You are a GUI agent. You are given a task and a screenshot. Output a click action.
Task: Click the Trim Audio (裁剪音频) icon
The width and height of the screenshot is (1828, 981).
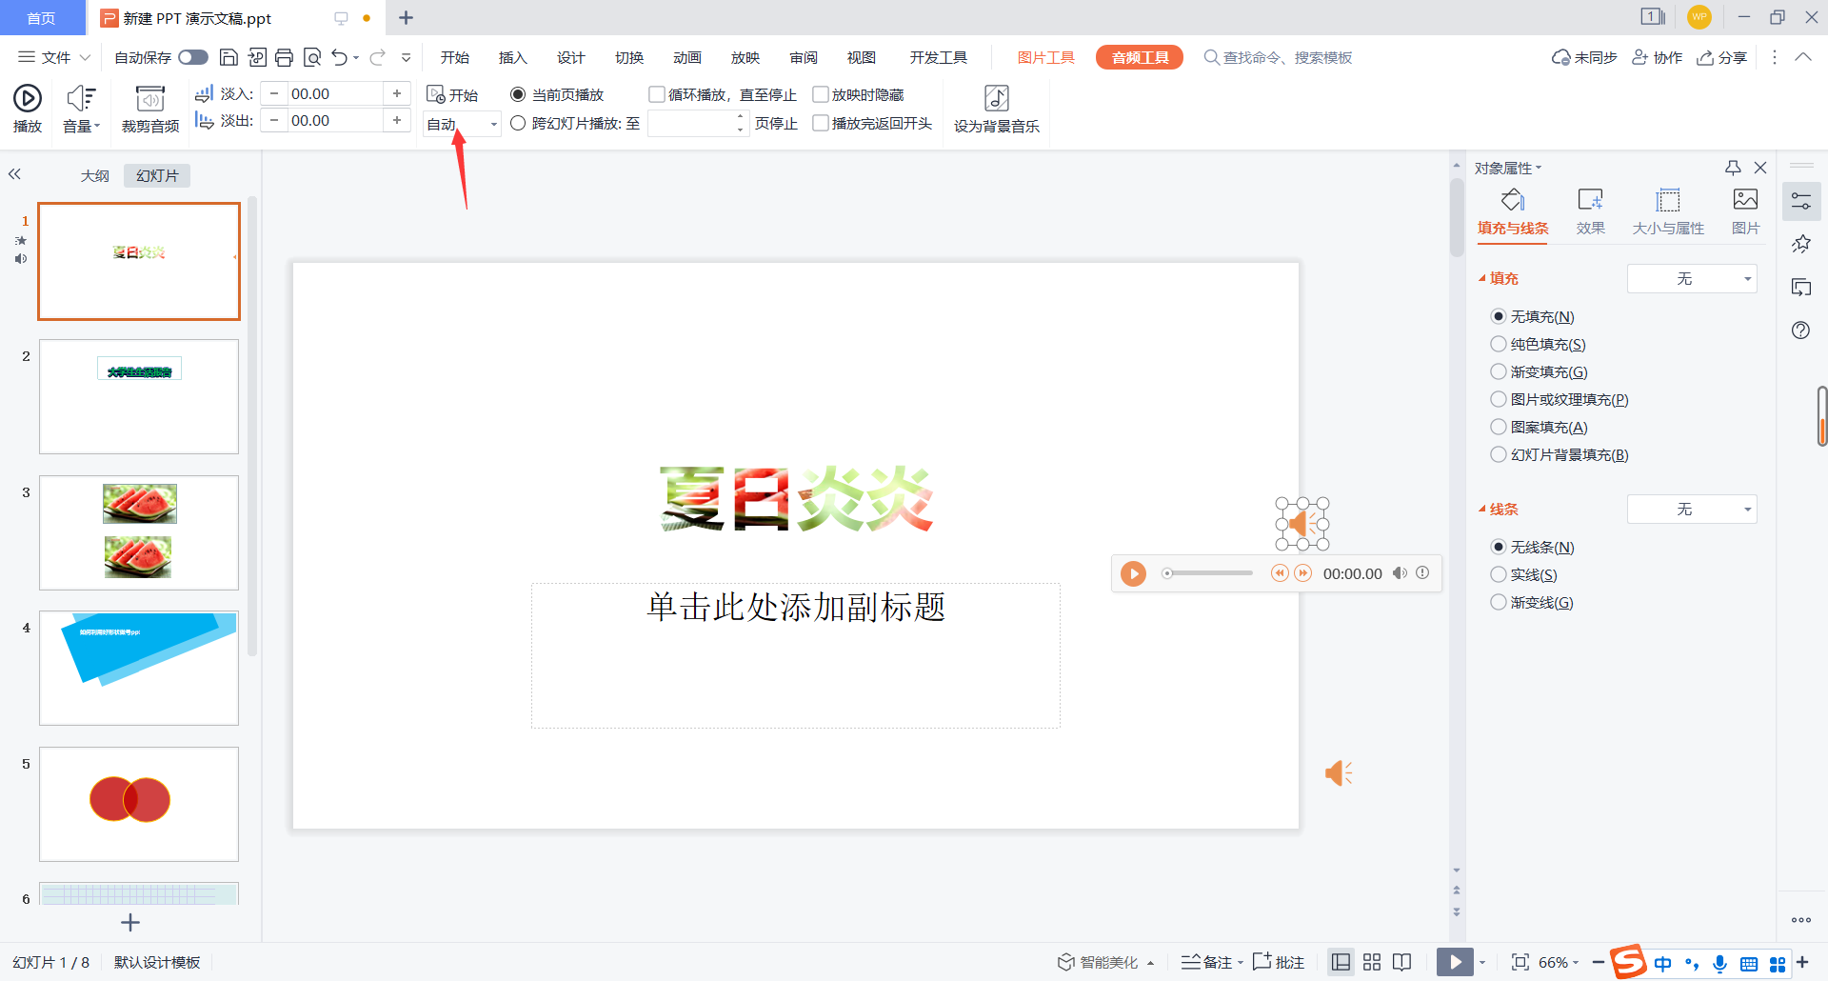coord(150,98)
